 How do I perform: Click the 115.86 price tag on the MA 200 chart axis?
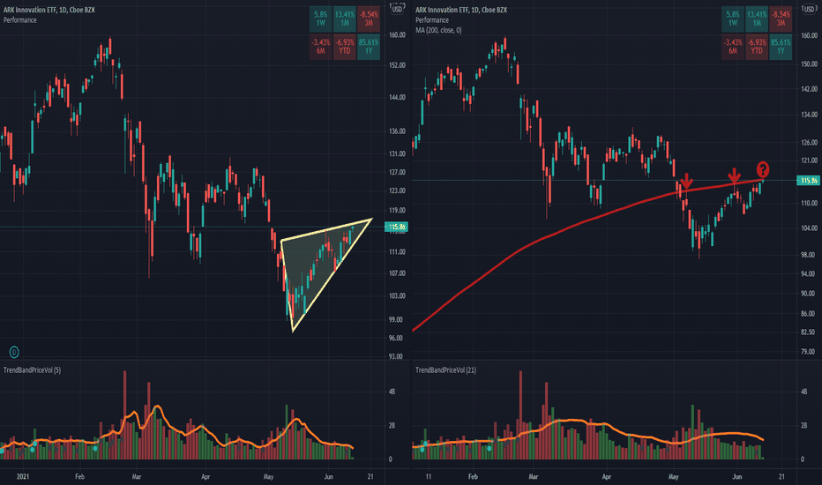(x=808, y=181)
